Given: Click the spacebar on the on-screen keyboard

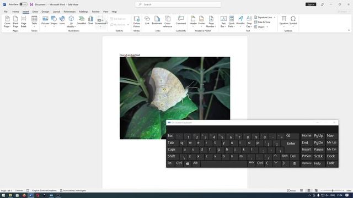Looking at the screenshot, I should 224,163.
